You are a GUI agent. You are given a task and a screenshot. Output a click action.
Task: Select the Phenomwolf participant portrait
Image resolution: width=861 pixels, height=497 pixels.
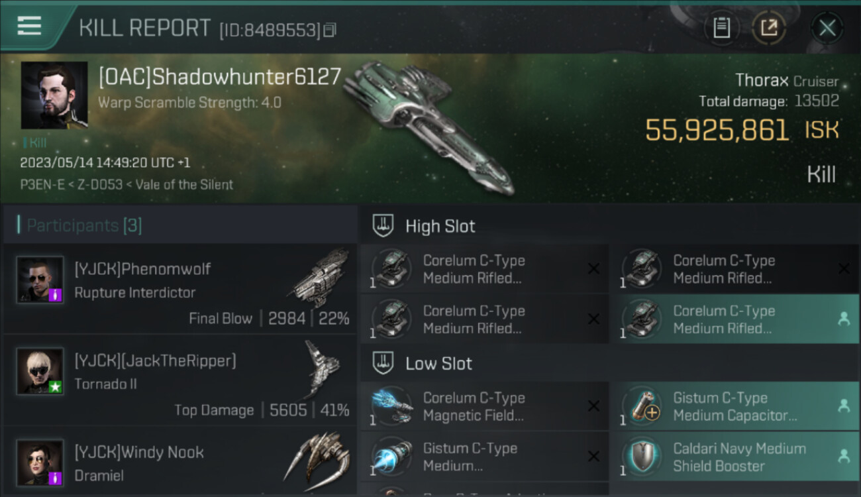click(40, 280)
